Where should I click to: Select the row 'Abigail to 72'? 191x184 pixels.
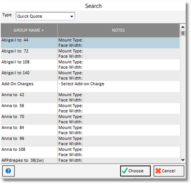point(90,54)
